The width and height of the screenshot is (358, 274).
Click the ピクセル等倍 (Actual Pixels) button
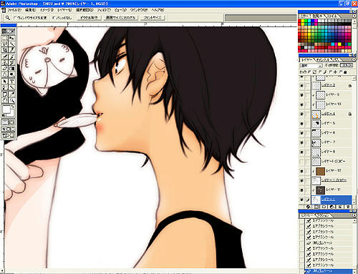tap(89, 18)
